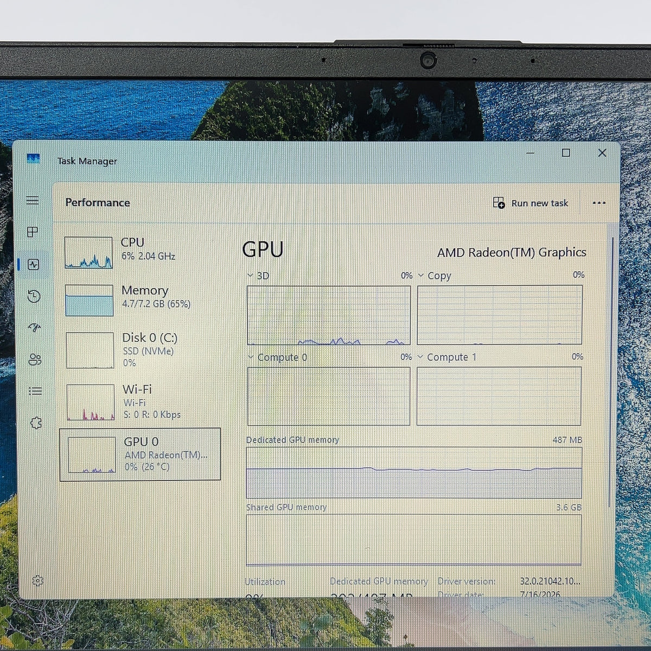Click the '6% 2.04 GHz' CPU value
This screenshot has height=651, width=651.
point(148,256)
